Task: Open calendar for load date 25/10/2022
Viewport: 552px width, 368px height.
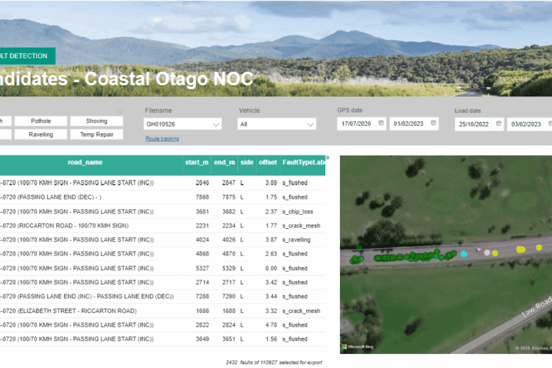Action: coord(498,124)
